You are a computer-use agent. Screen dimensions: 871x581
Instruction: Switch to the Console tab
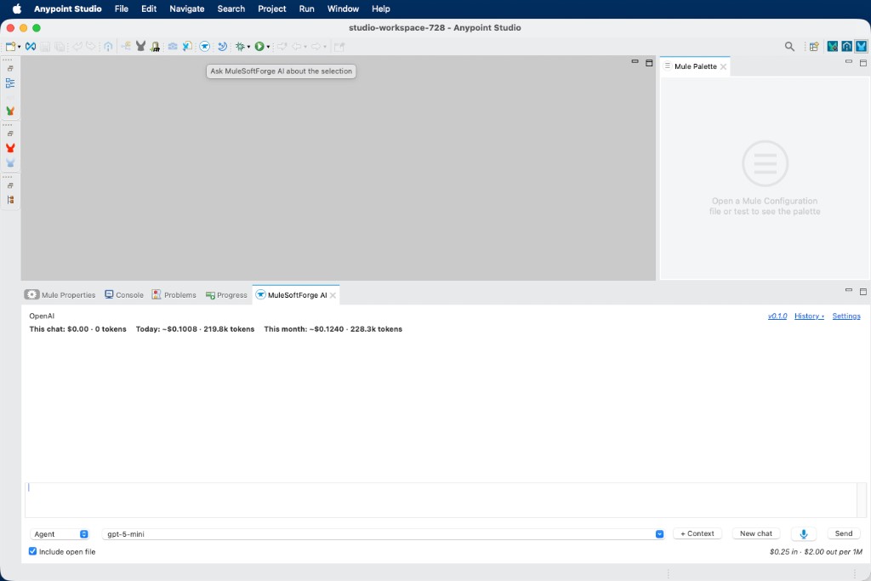click(x=124, y=295)
